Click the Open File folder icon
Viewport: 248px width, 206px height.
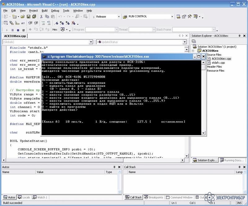pos(23,16)
